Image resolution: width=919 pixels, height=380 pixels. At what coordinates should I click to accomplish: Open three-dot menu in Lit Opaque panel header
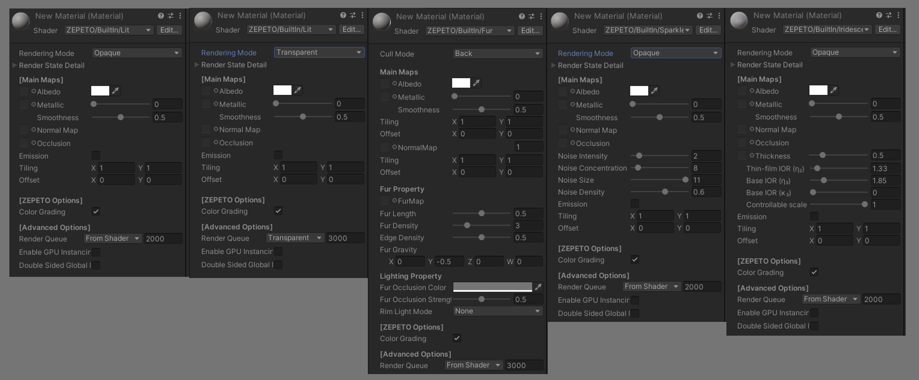tap(180, 16)
